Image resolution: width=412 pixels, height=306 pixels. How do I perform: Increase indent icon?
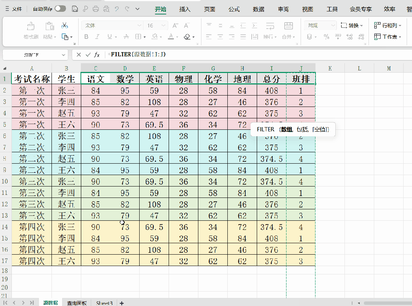[254, 25]
